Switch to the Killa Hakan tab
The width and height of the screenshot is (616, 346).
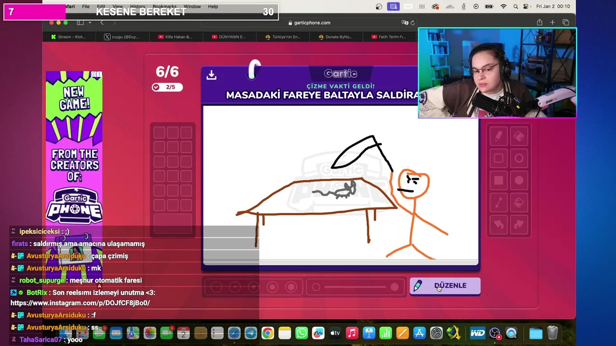pyautogui.click(x=175, y=37)
